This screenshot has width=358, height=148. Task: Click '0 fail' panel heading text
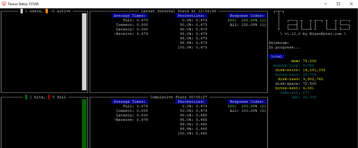click(59, 97)
